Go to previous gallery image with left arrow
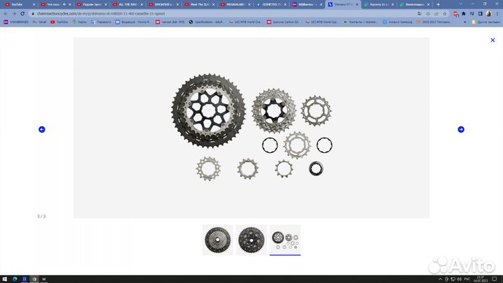The width and height of the screenshot is (503, 283). 42,129
